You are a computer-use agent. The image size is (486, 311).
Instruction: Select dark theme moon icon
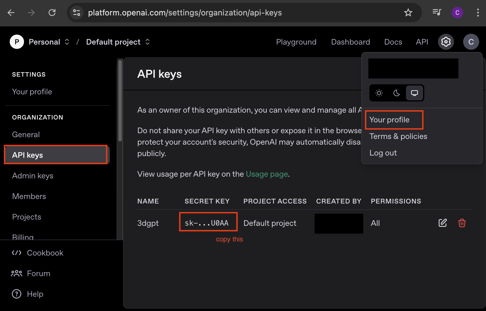[x=397, y=93]
